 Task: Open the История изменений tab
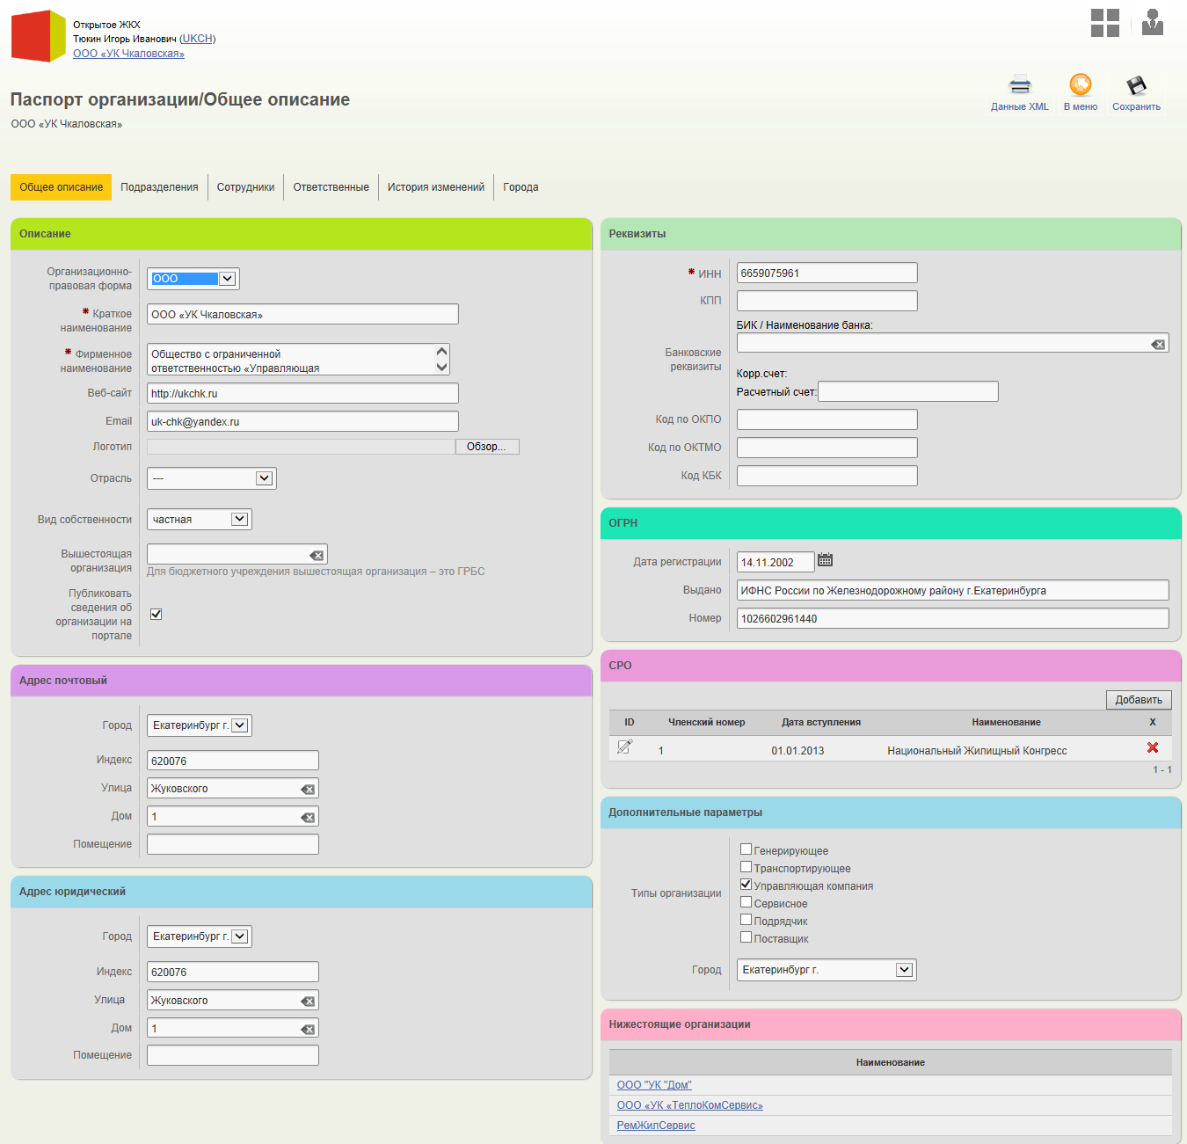click(435, 187)
